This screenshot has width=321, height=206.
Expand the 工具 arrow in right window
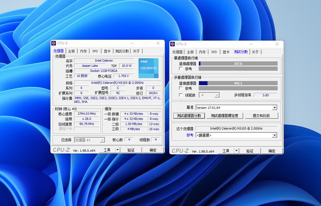click(236, 151)
